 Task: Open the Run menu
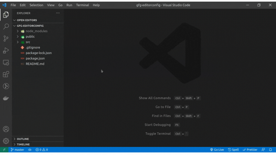[69, 5]
